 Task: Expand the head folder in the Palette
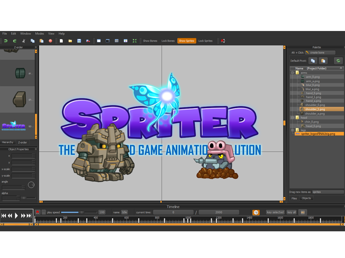(292, 117)
